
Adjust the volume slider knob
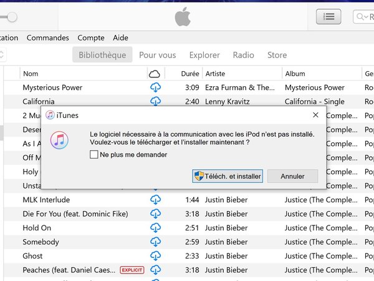(x=12, y=17)
